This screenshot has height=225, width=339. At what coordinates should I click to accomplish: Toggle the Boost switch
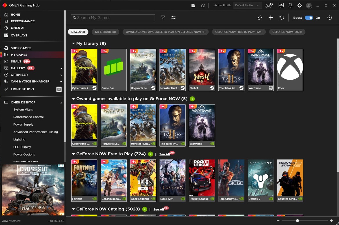pos(309,18)
